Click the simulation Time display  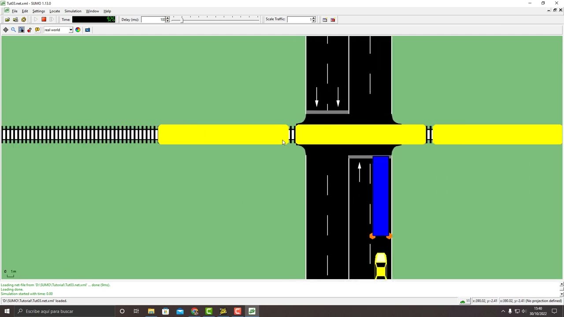point(93,19)
